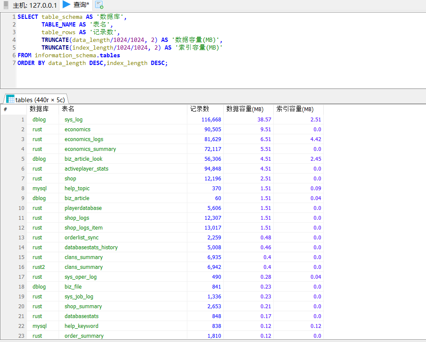This screenshot has width=426, height=342.
Task: Sort by the 数据库 column header
Action: (43, 109)
